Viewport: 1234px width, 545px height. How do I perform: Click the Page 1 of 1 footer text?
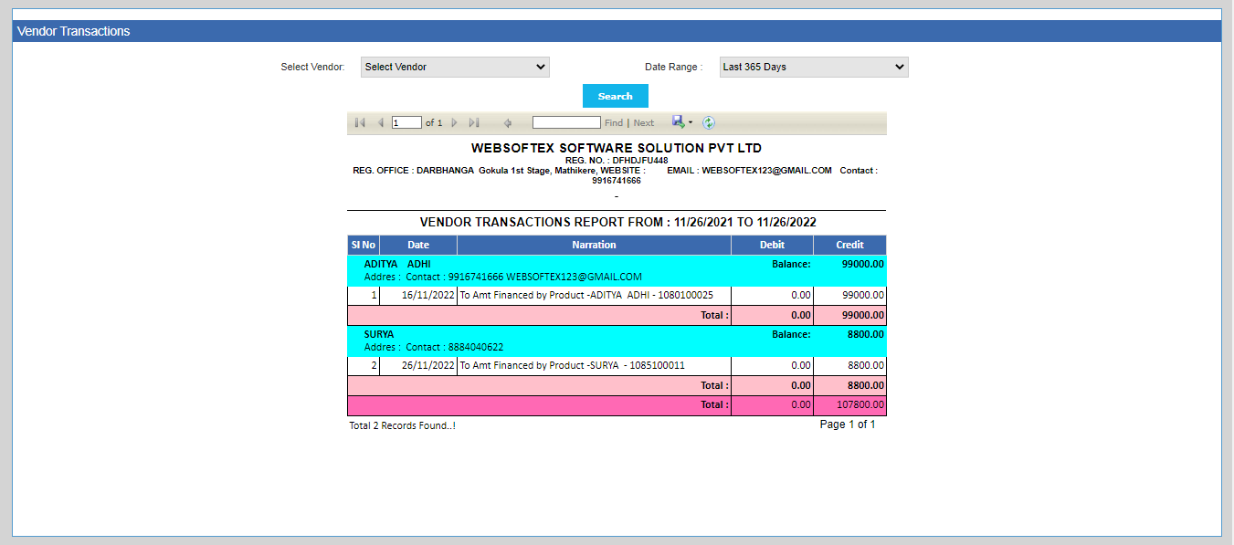pyautogui.click(x=848, y=424)
